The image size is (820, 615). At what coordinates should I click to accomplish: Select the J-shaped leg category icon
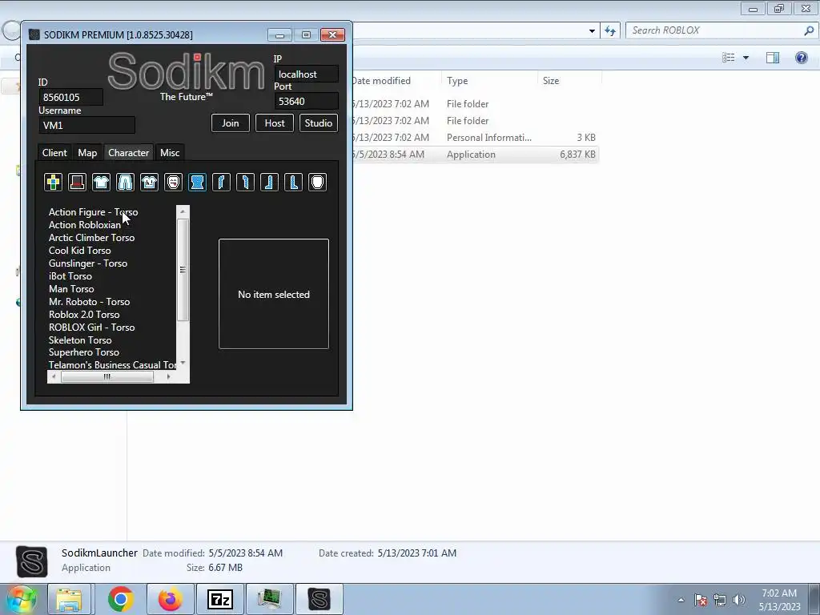(269, 182)
